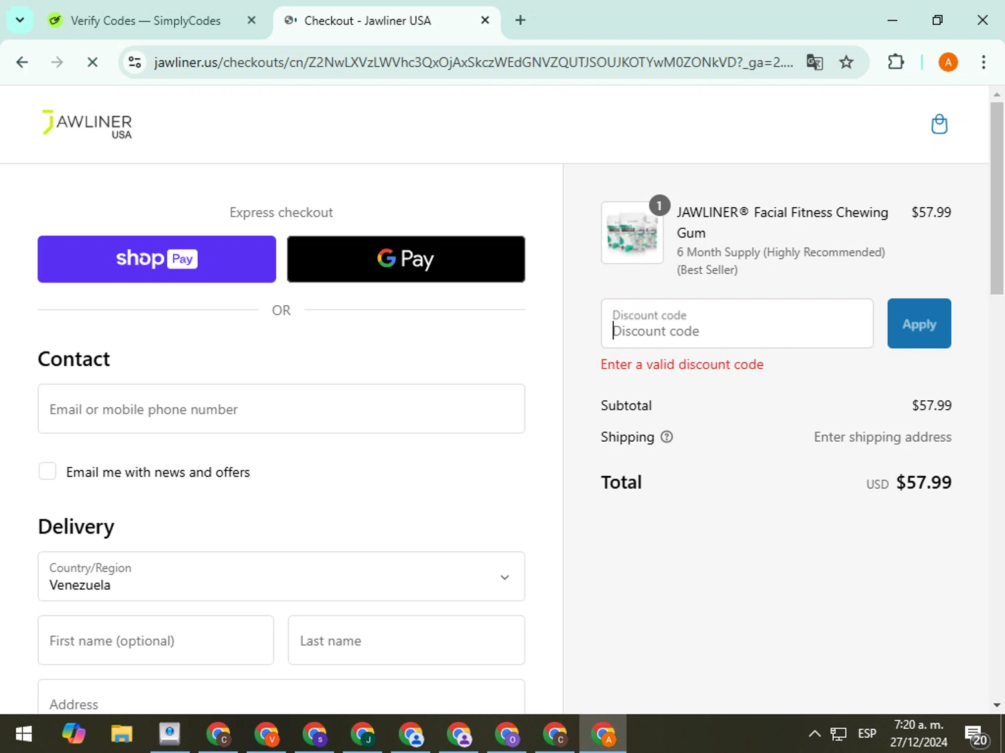Image resolution: width=1005 pixels, height=753 pixels.
Task: Click the product title Facial Fitness Chewing Gum
Action: [783, 222]
